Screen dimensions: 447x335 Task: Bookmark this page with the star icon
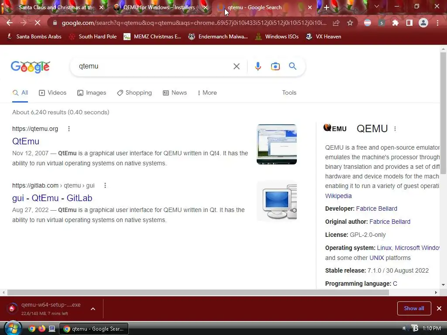click(350, 23)
